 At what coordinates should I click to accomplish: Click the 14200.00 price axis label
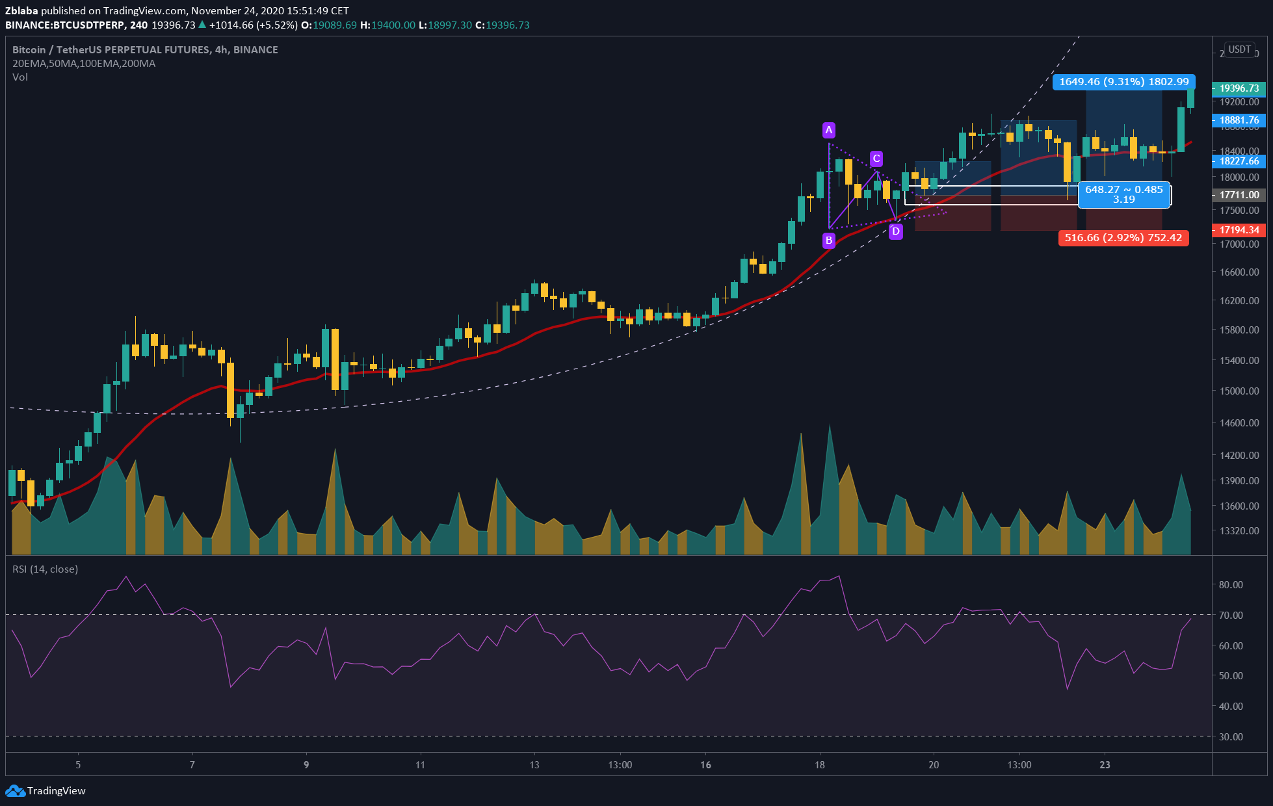[1239, 456]
